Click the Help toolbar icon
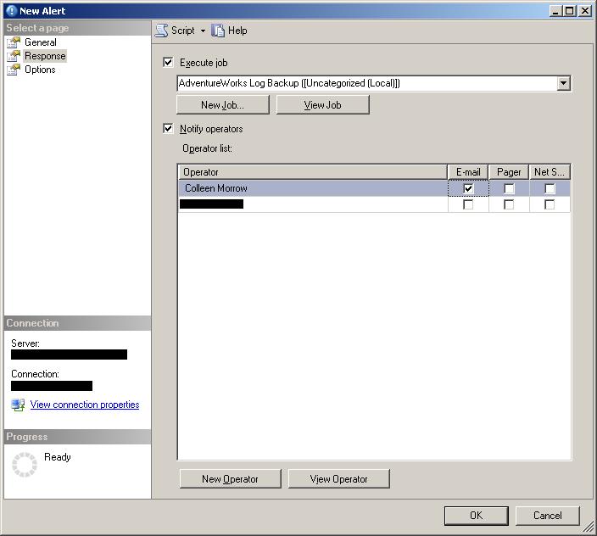This screenshot has width=597, height=536. pos(218,31)
